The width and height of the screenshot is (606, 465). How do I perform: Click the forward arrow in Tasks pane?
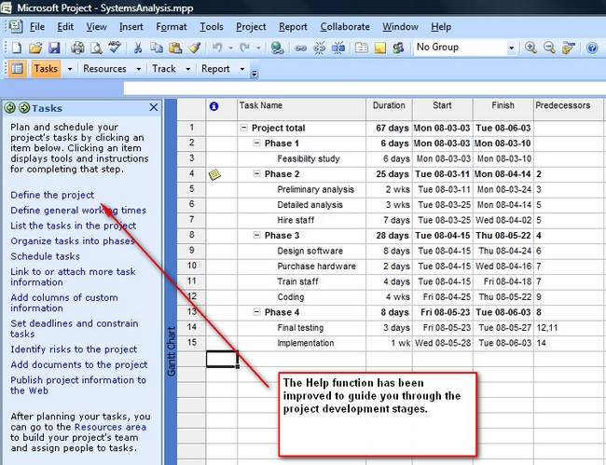click(x=24, y=108)
